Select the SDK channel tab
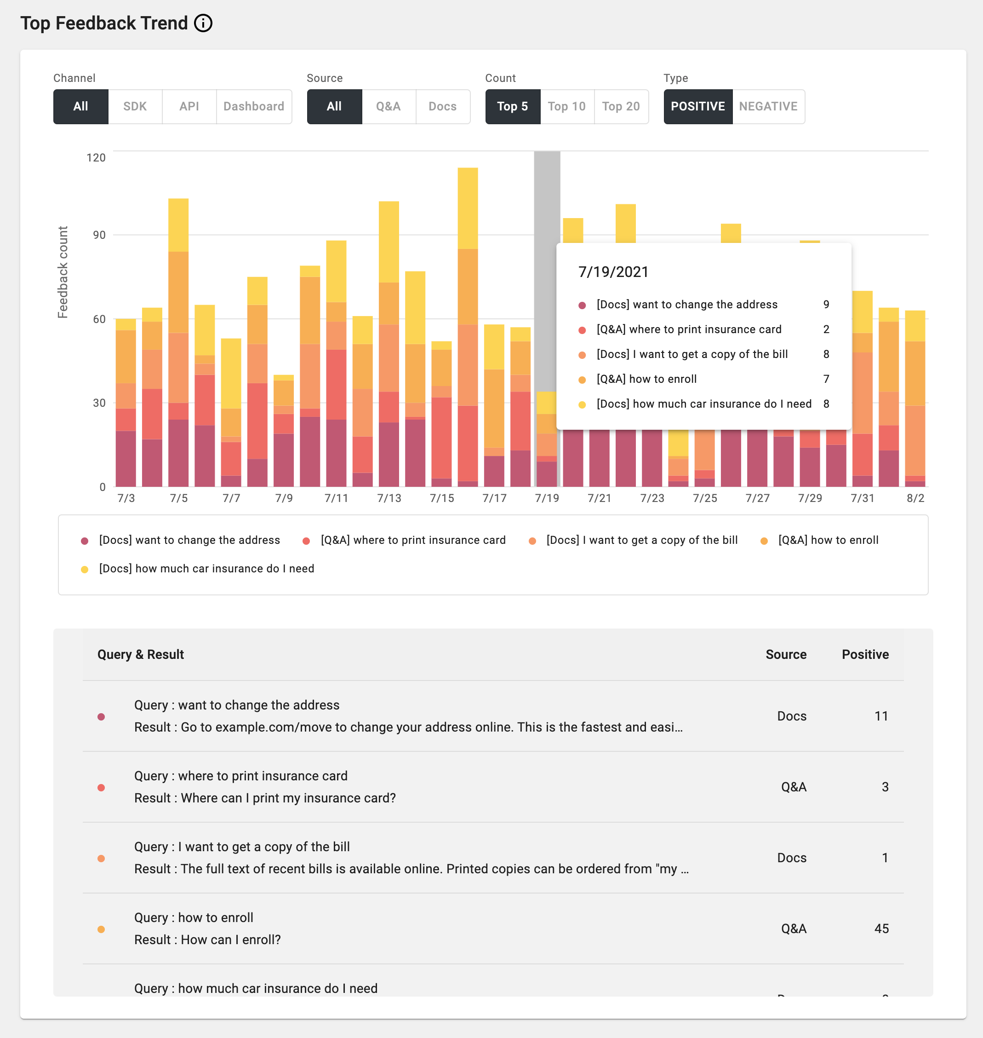983x1038 pixels. (x=135, y=106)
